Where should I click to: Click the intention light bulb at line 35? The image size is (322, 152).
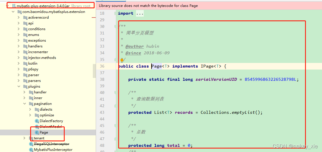pos(122,60)
